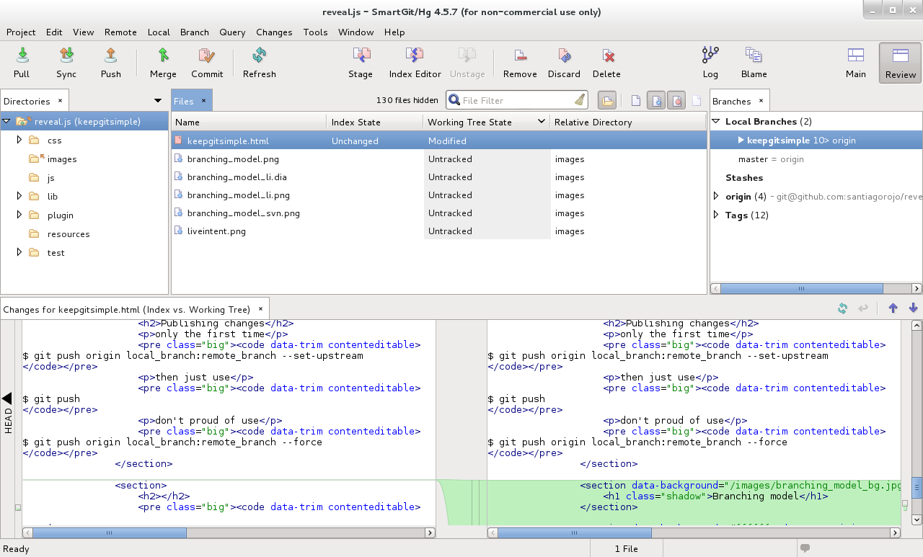This screenshot has height=557, width=923.
Task: Expand the origin remote branches node
Action: tap(716, 196)
